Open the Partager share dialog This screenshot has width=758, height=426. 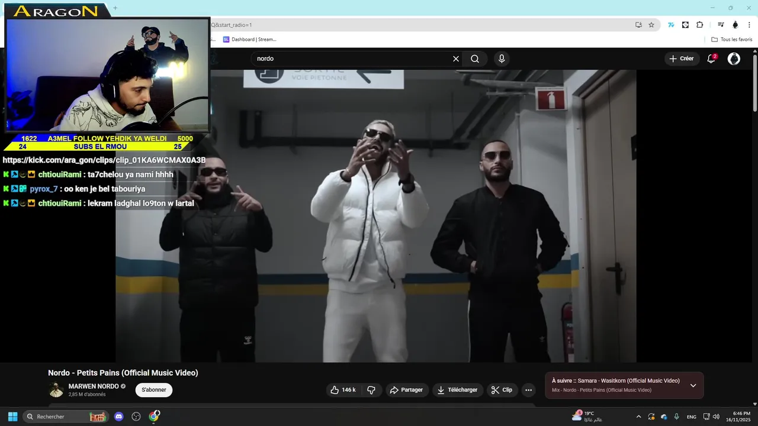406,390
